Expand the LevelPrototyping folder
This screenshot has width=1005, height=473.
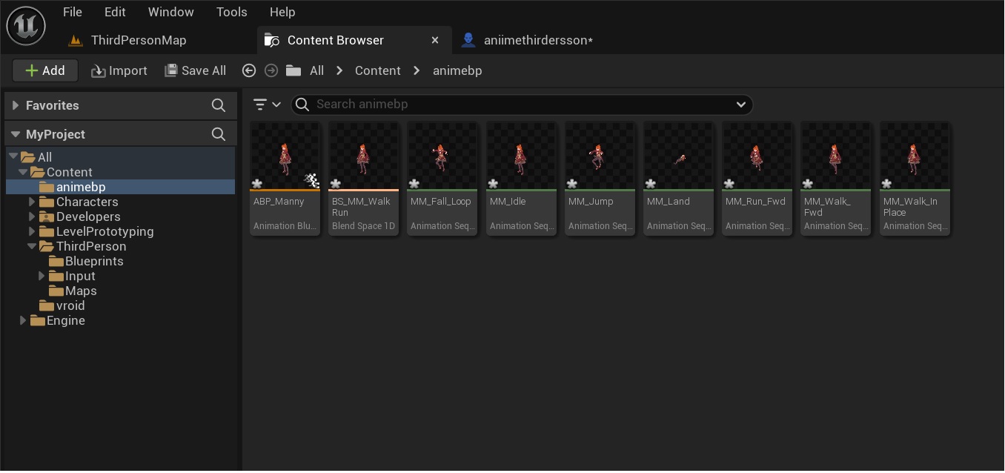[x=32, y=231]
